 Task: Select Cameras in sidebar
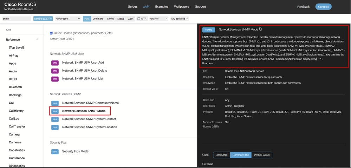(x=15, y=142)
